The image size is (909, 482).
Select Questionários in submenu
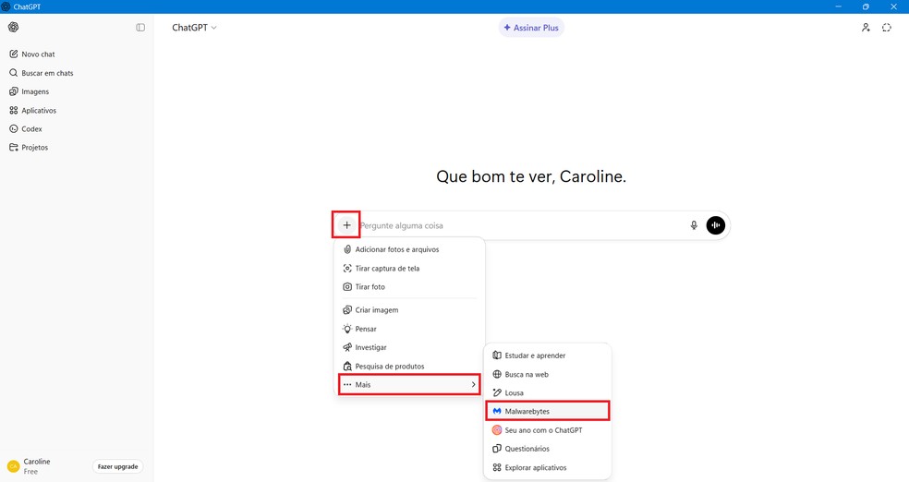tap(548, 449)
